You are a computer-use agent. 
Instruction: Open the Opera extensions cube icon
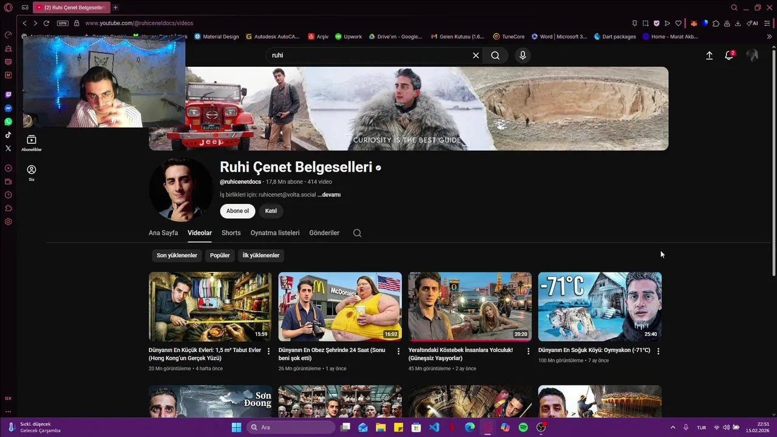coord(716,23)
